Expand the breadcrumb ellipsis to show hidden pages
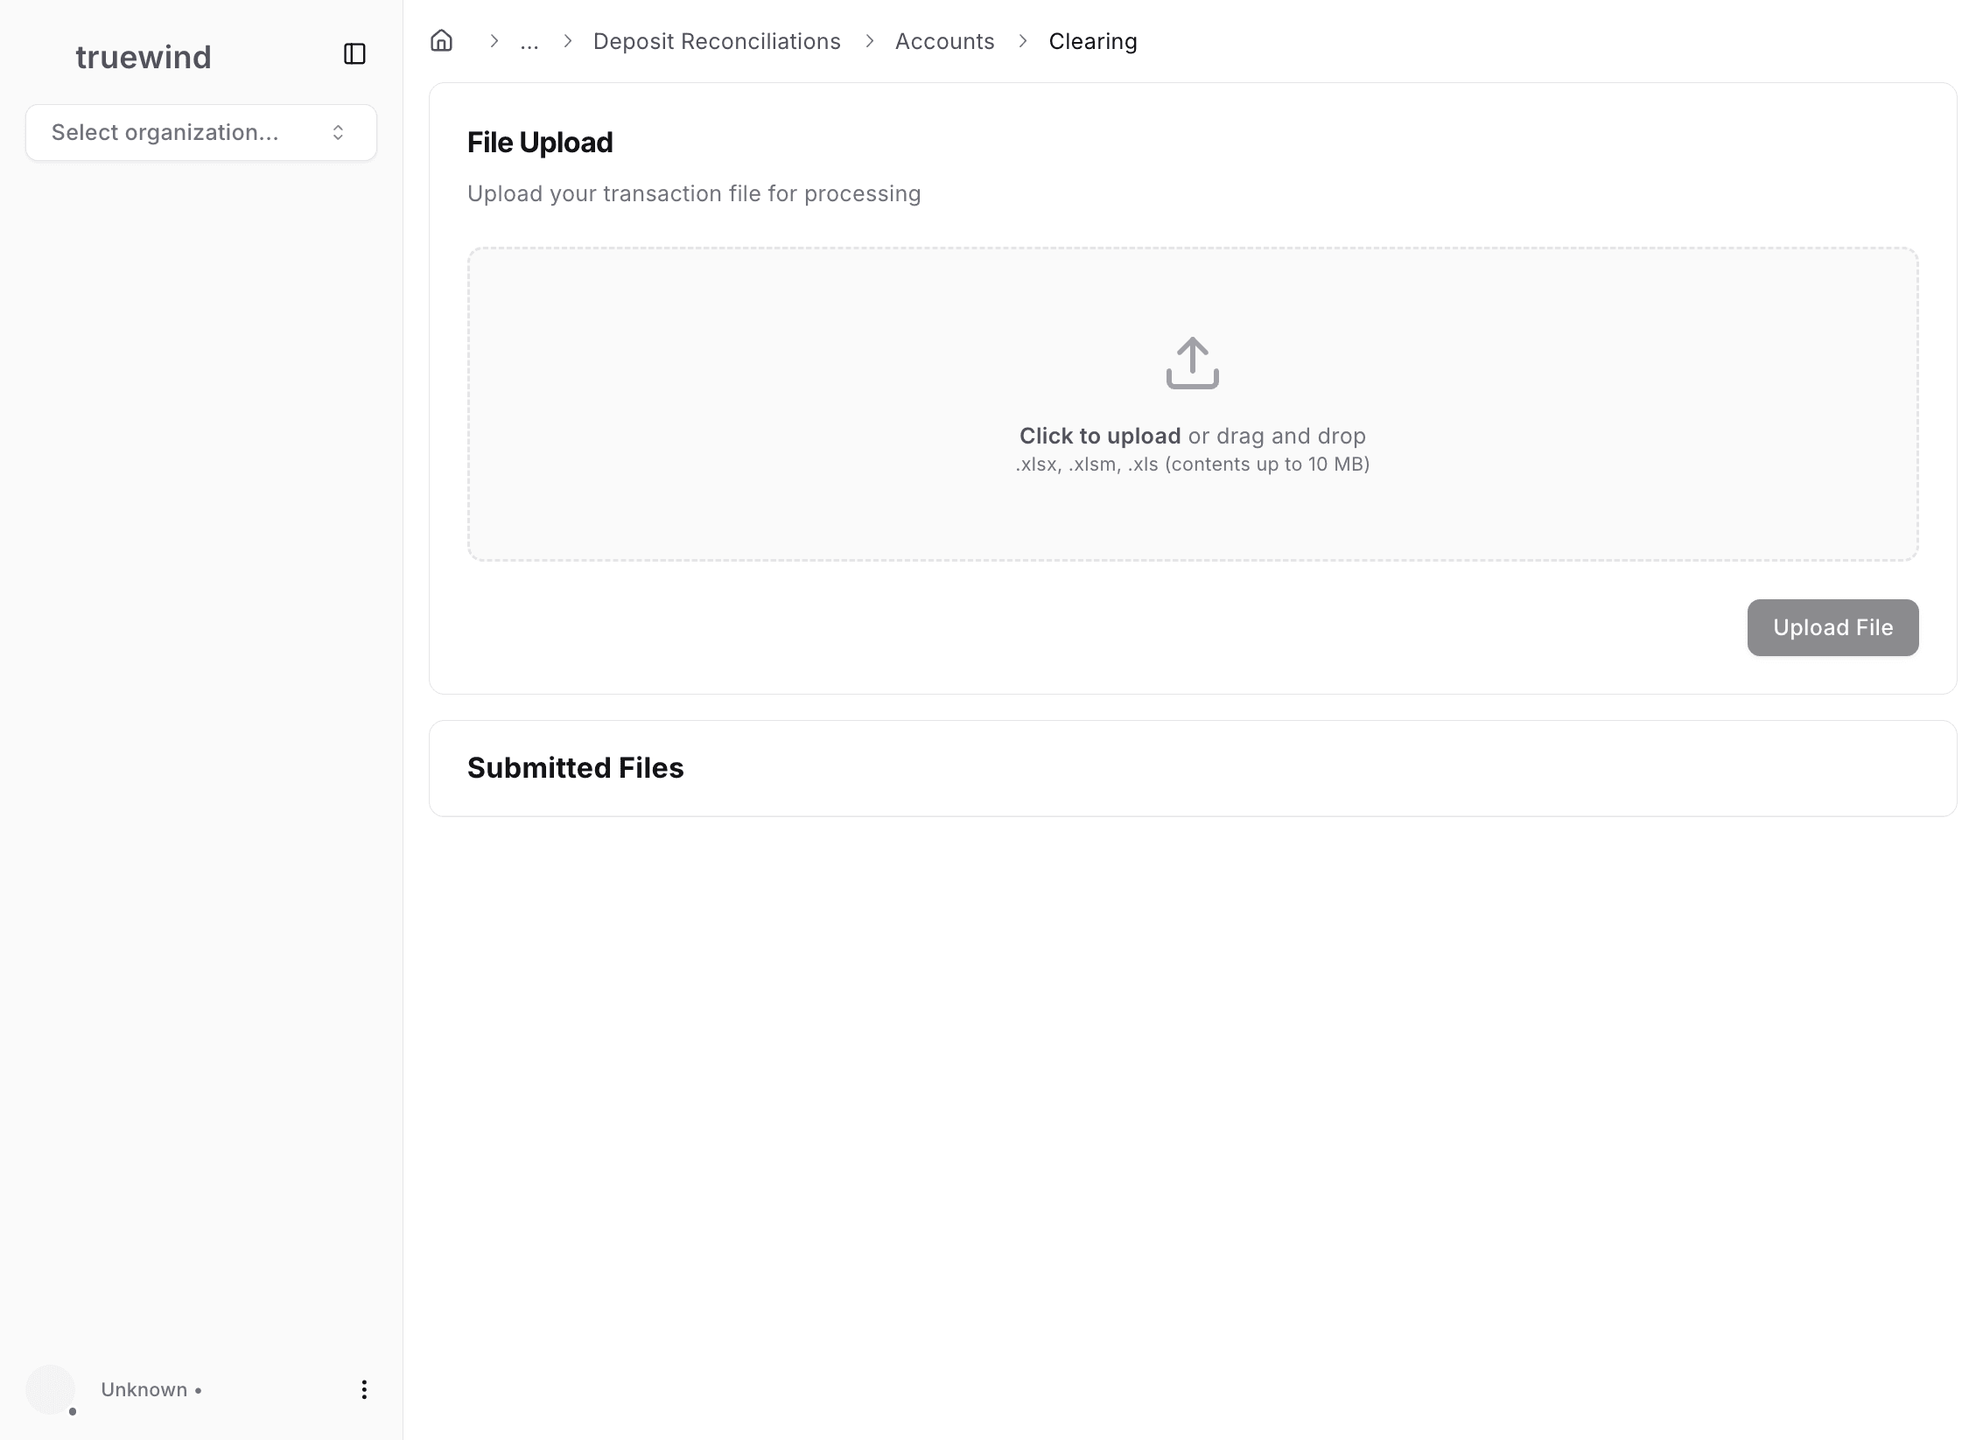This screenshot has height=1440, width=1983. pyautogui.click(x=529, y=40)
